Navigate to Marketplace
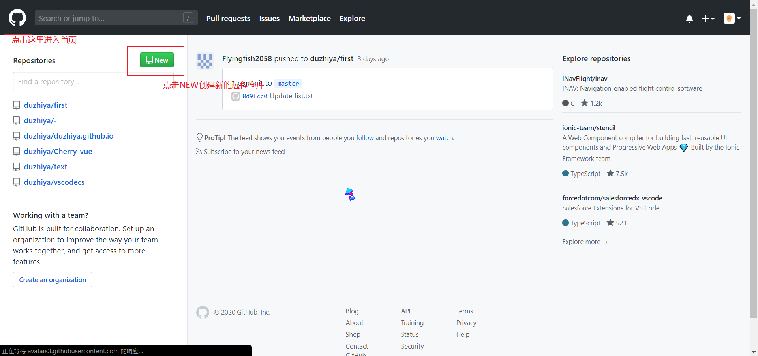This screenshot has width=758, height=356. [310, 18]
